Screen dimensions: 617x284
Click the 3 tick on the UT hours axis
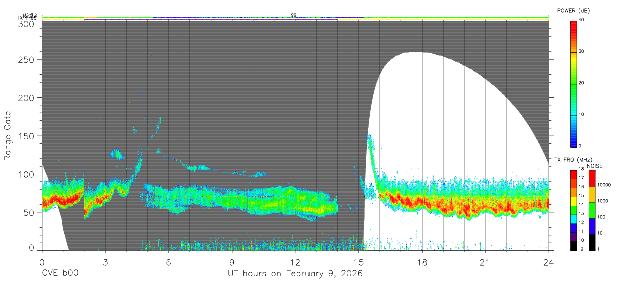point(106,262)
